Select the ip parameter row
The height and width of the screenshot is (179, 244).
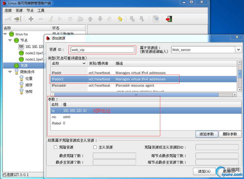click(146, 111)
